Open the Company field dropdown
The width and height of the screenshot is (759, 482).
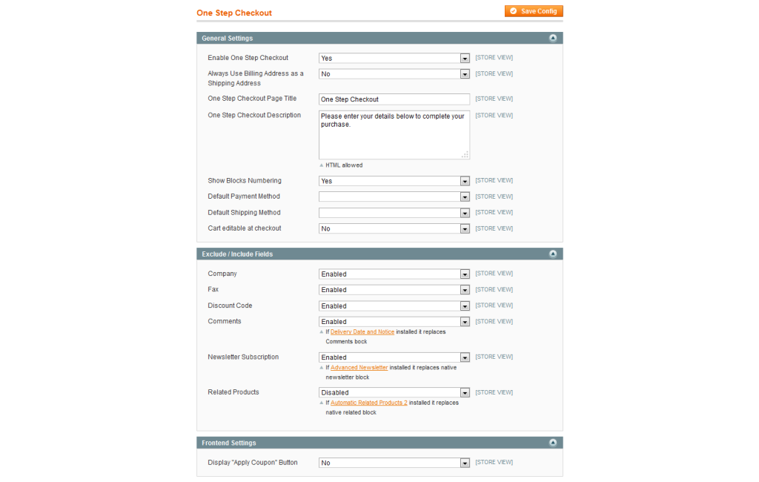pos(394,274)
